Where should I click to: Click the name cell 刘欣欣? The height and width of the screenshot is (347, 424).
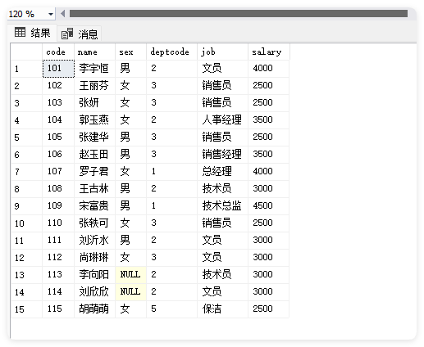pyautogui.click(x=94, y=292)
